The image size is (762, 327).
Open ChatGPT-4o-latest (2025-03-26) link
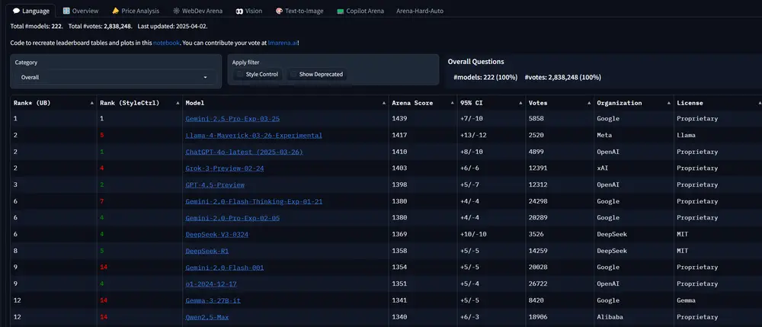click(x=244, y=152)
